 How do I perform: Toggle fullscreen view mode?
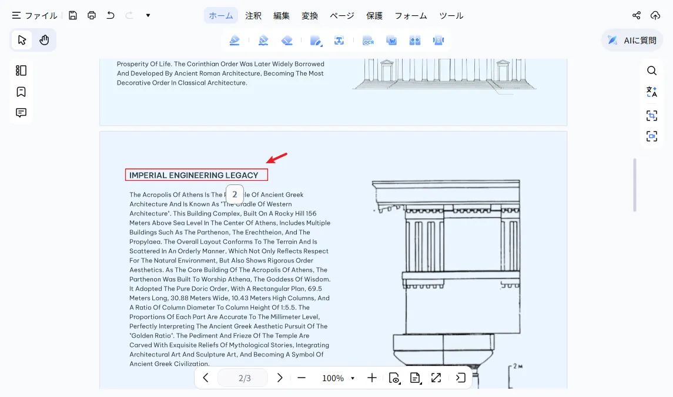(436, 378)
